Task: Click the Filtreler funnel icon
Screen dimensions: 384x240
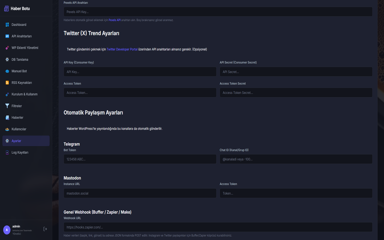Action: click(x=7, y=106)
